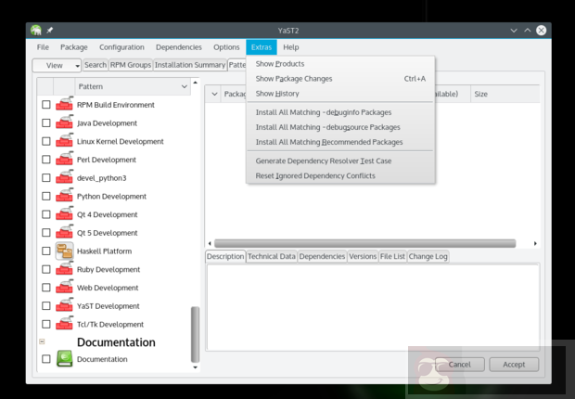Switch to the RPM Groups tab
This screenshot has height=399, width=575.
point(131,65)
